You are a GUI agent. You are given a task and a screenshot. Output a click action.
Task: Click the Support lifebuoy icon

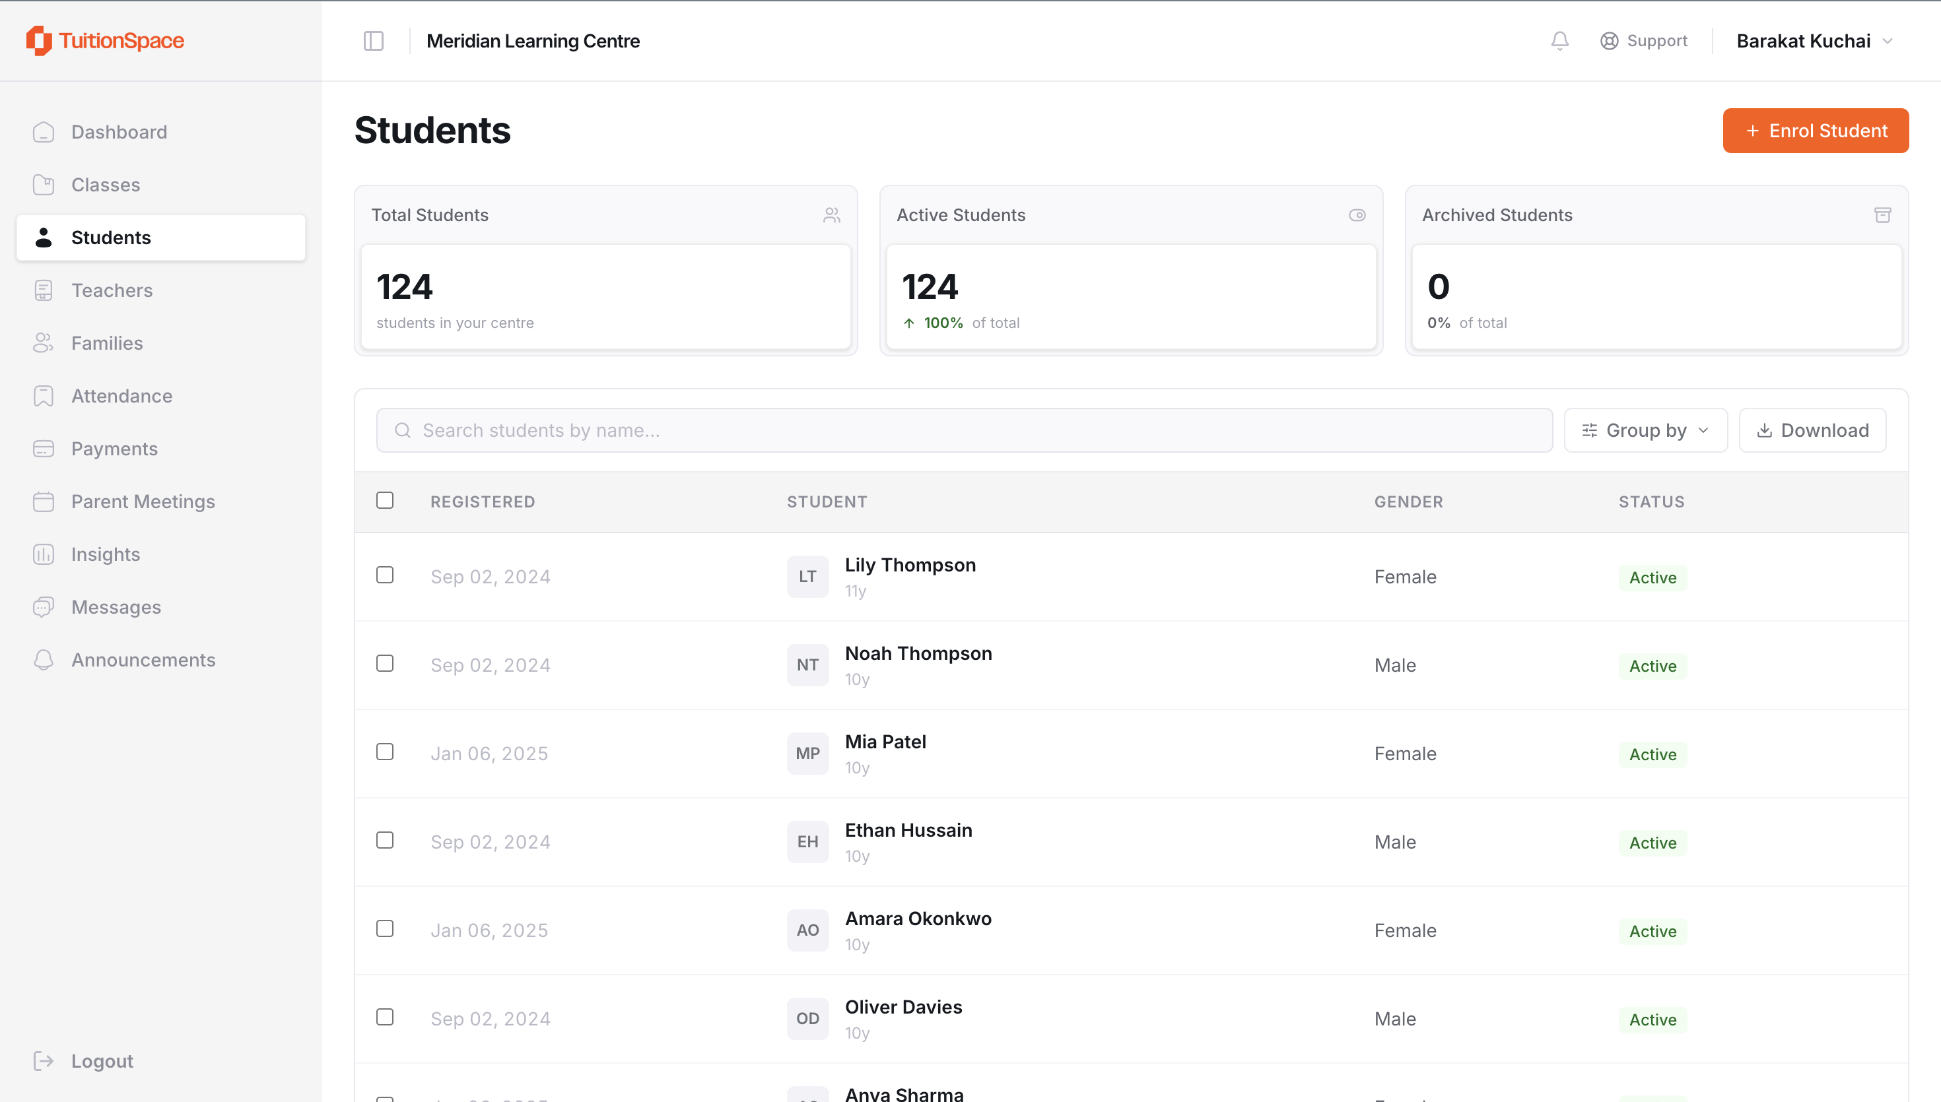coord(1609,41)
